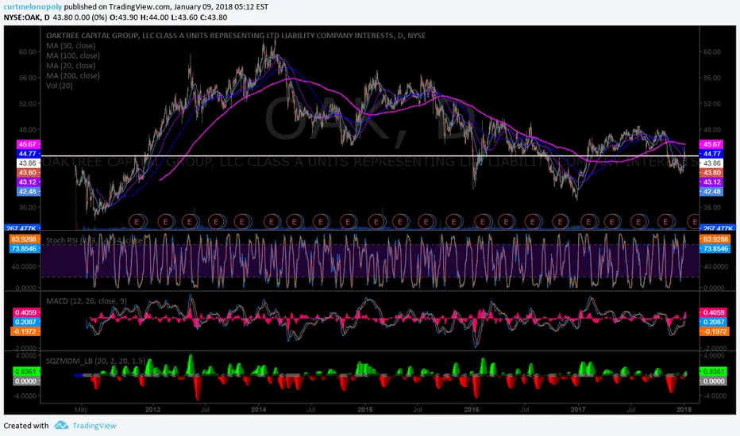Click the orange 83.9288 Stoch RSI value on left

pyautogui.click(x=24, y=239)
